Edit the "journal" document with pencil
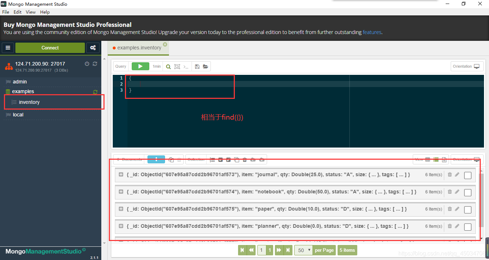This screenshot has height=260, width=489. (x=457, y=174)
